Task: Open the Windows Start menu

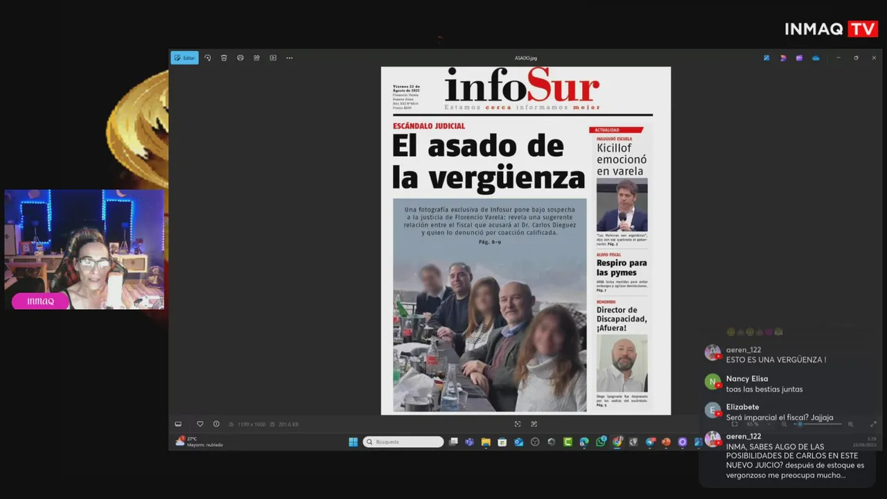Action: coord(353,442)
